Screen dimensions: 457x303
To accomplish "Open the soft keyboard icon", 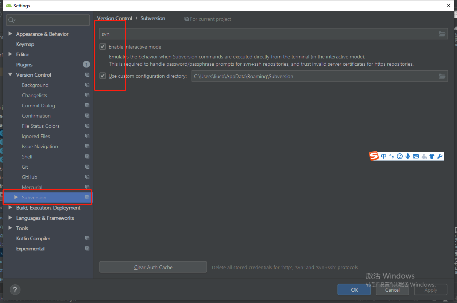I will click(x=415, y=156).
